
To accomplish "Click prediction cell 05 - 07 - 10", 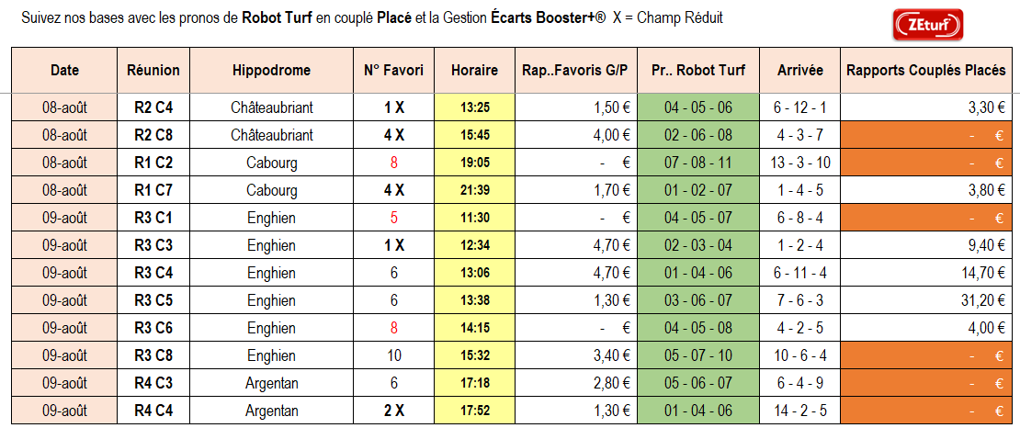I will tap(698, 355).
